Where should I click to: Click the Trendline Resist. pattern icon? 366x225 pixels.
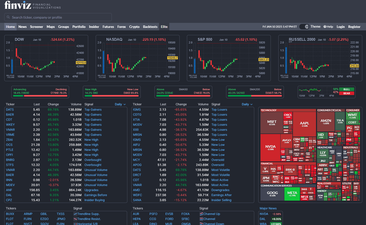75,219
